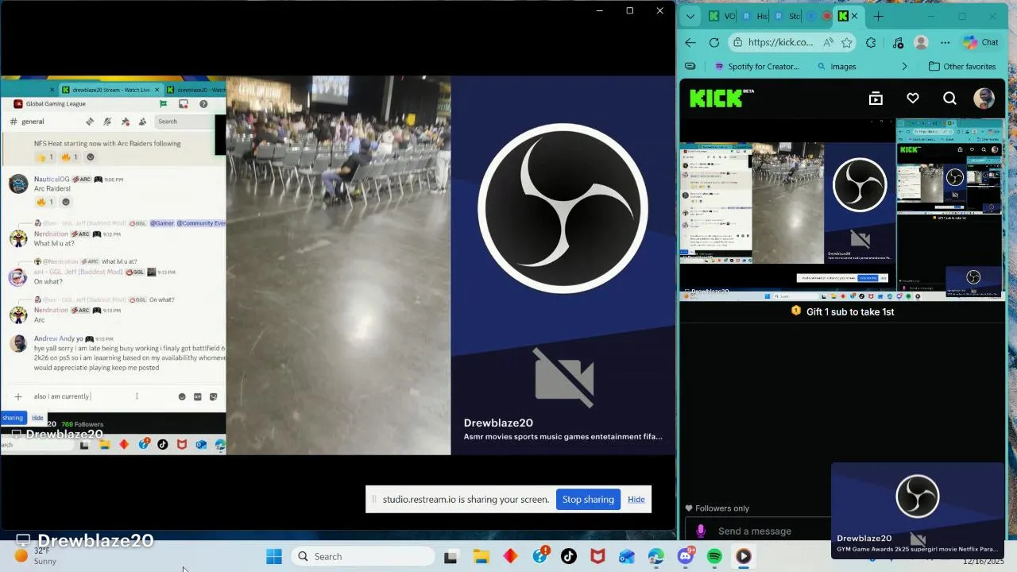Screen dimensions: 1017x572
Task: Open Drewblaze20 mini player popup
Action: pyautogui.click(x=918, y=510)
